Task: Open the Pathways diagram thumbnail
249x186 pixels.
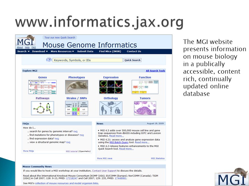Action: pos(43,108)
